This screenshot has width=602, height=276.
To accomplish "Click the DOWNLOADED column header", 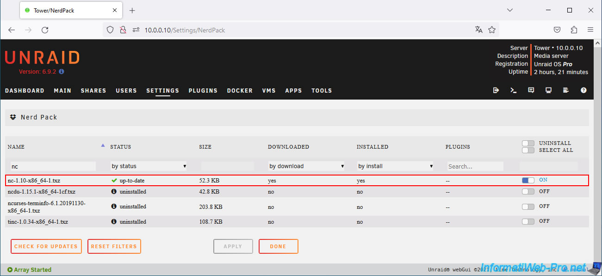I will pos(288,147).
